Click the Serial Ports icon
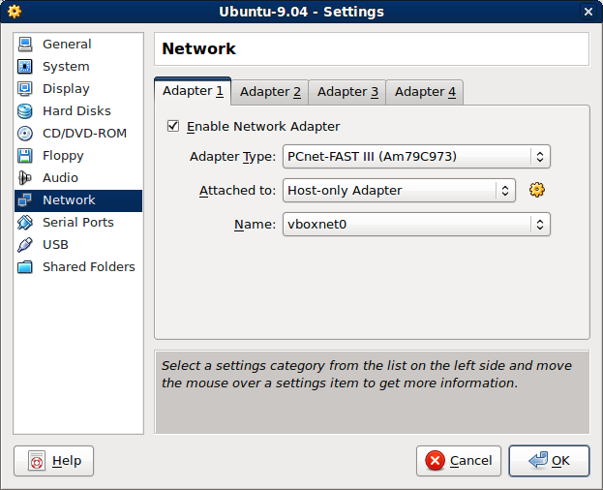 click(25, 223)
